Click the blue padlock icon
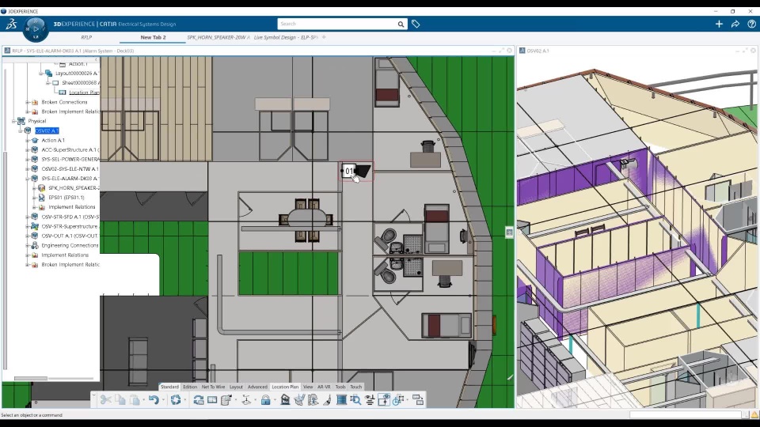Viewport: 760px width, 427px height. coord(266,400)
